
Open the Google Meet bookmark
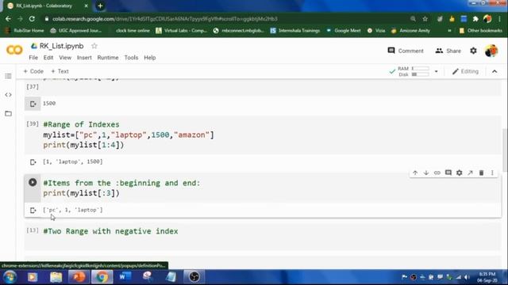pyautogui.click(x=344, y=30)
